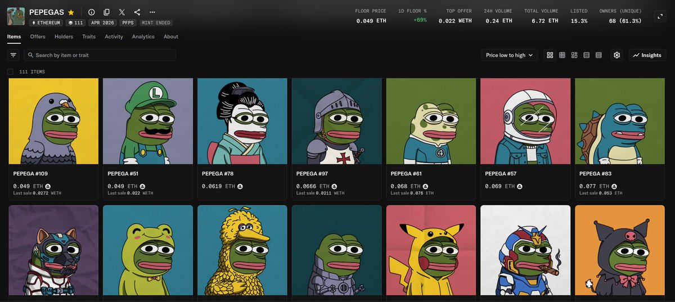
Task: Open the PEPEGA #61 thumbnail image
Action: tap(431, 121)
